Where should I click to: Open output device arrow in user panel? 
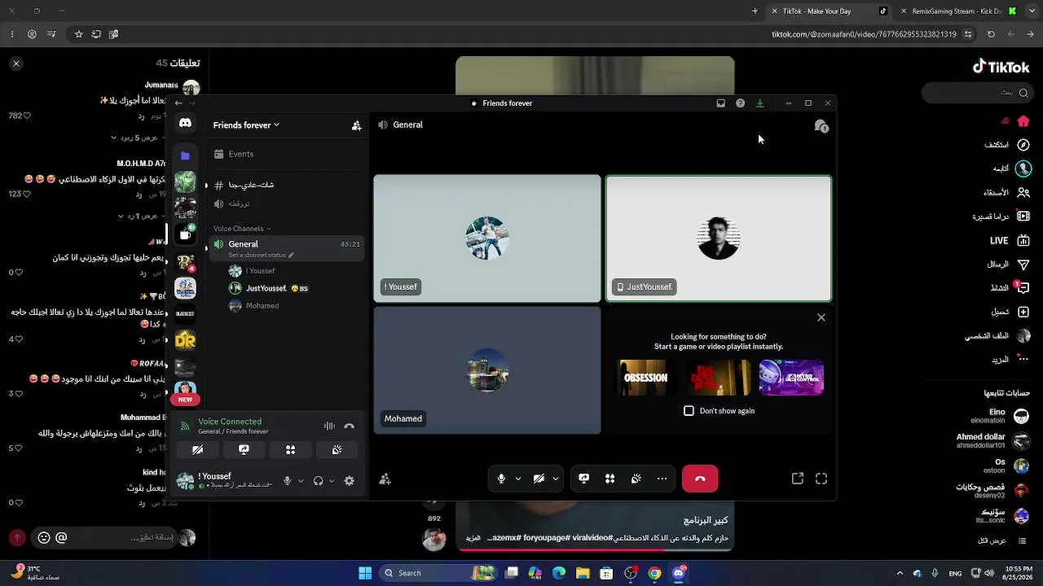click(332, 481)
